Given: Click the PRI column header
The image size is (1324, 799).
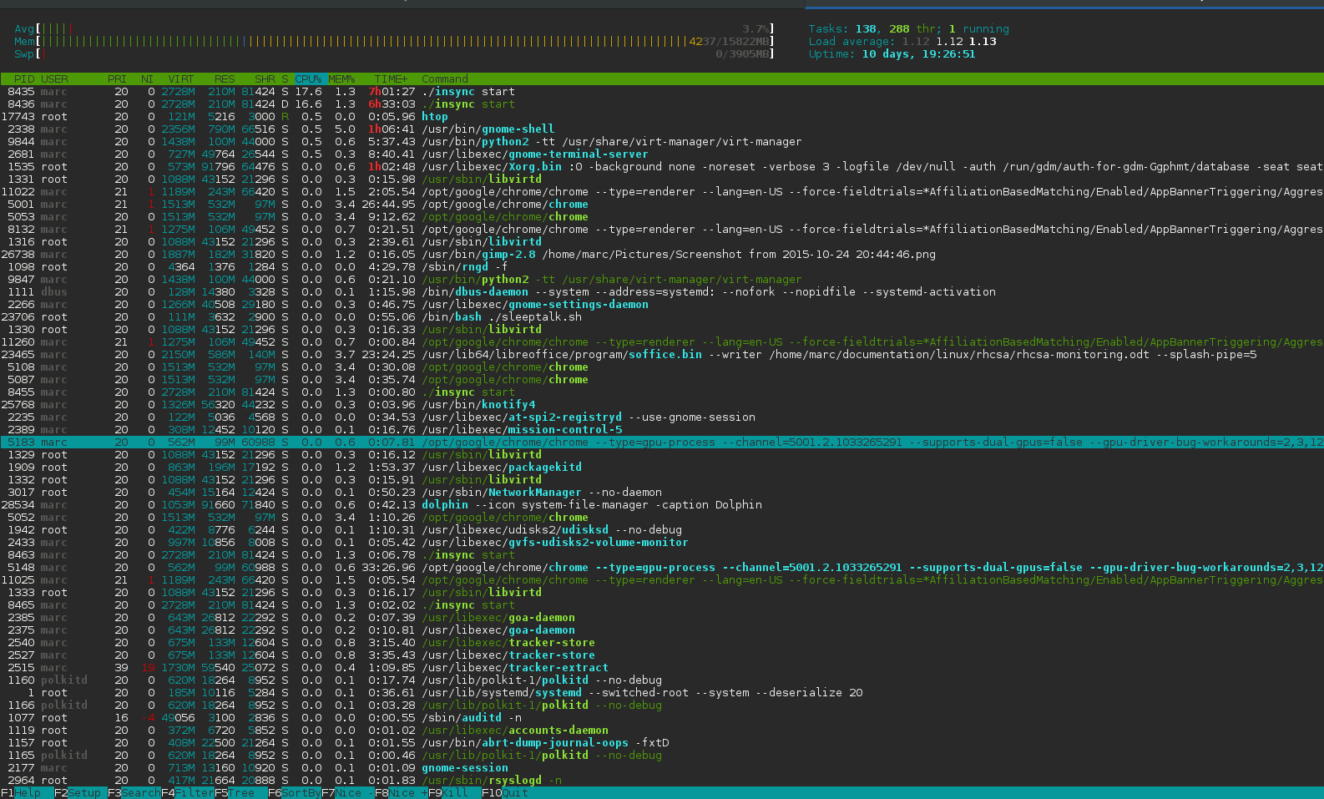Looking at the screenshot, I should point(118,79).
